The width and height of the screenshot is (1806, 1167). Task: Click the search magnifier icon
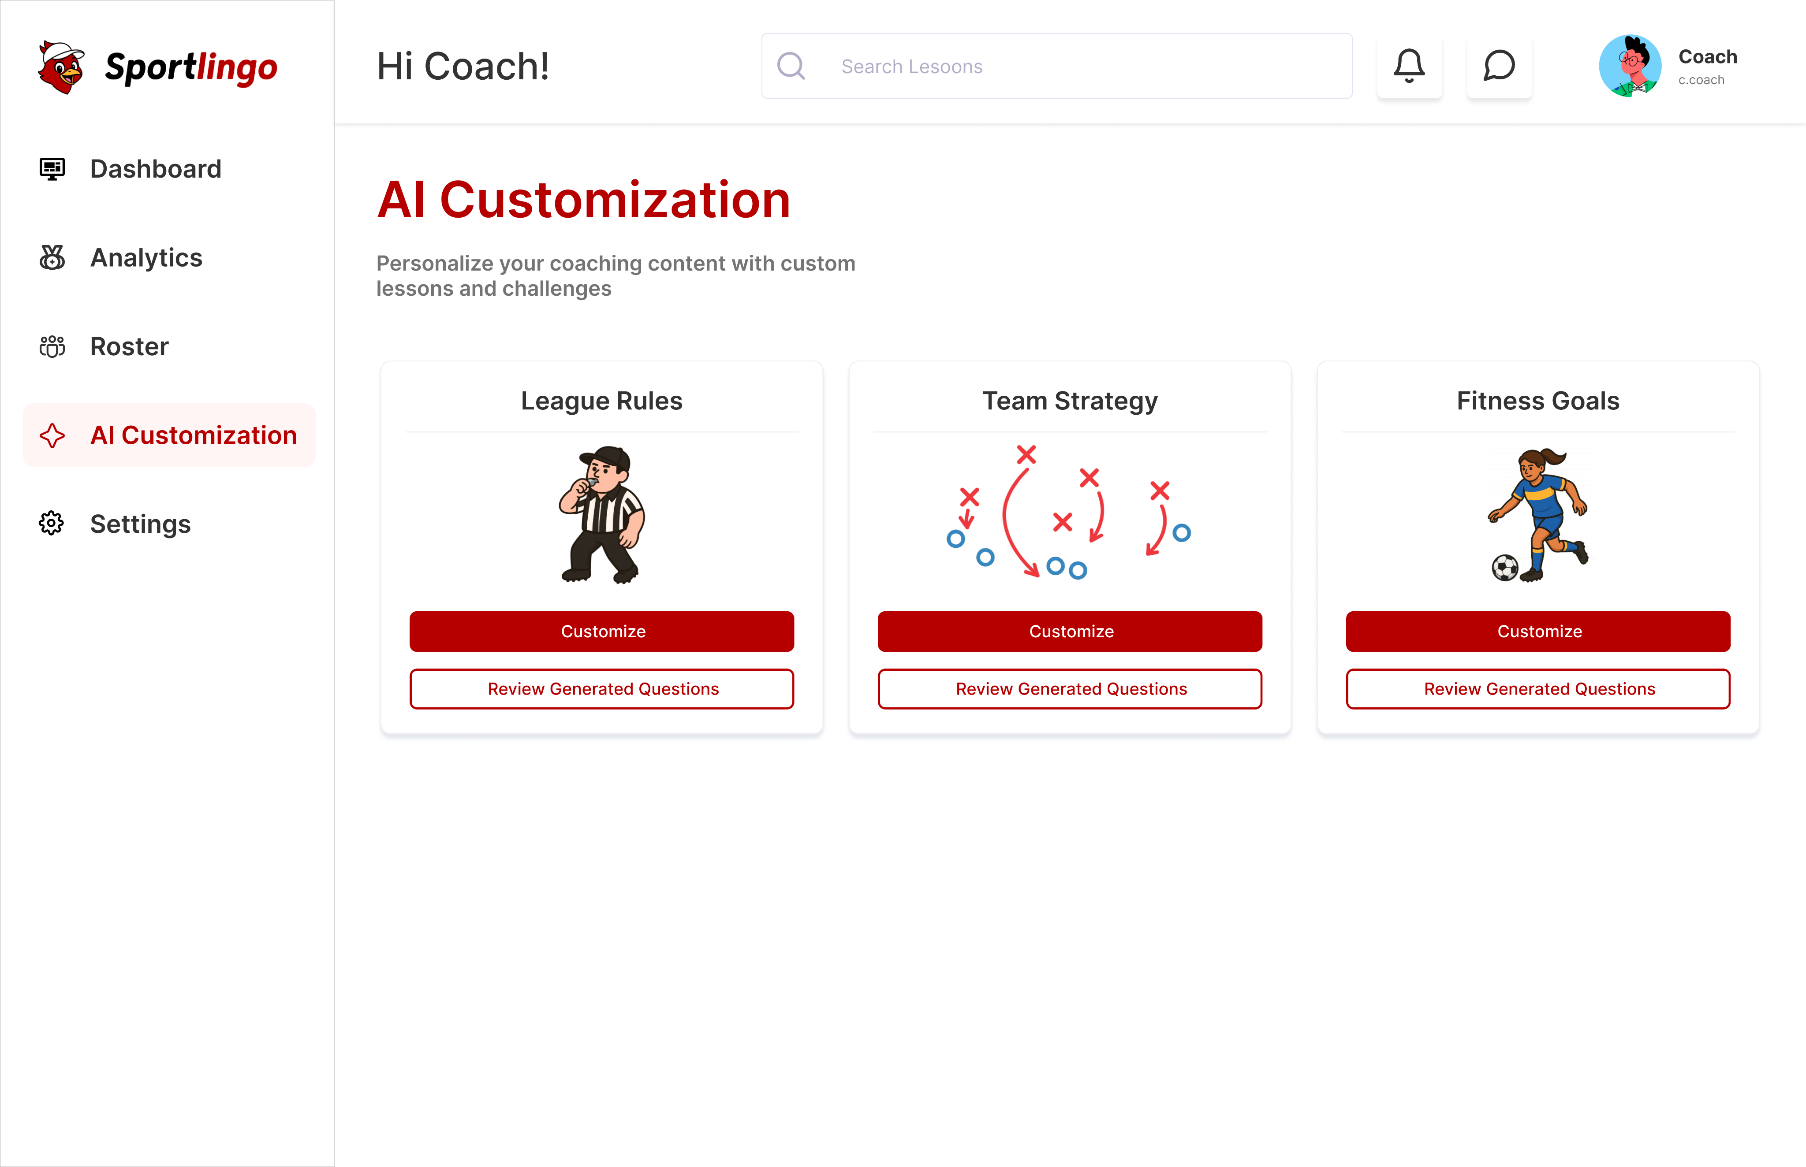pyautogui.click(x=791, y=66)
